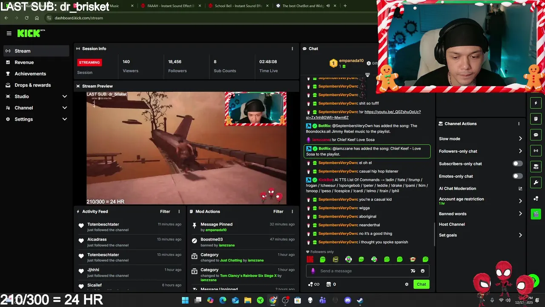The width and height of the screenshot is (545, 307).
Task: Open Set goals chevron
Action: [520, 235]
